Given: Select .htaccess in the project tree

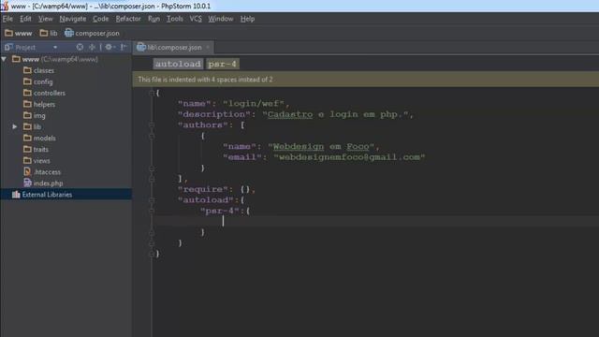Looking at the screenshot, I should (47, 172).
